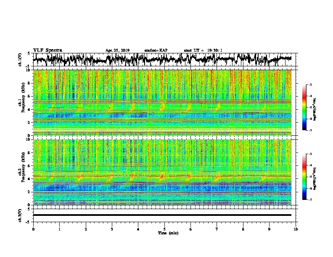Click the '8' kHz tick on ch.1 spectrogram
Image resolution: width=333 pixels, height=257 pixels.
(x=29, y=83)
